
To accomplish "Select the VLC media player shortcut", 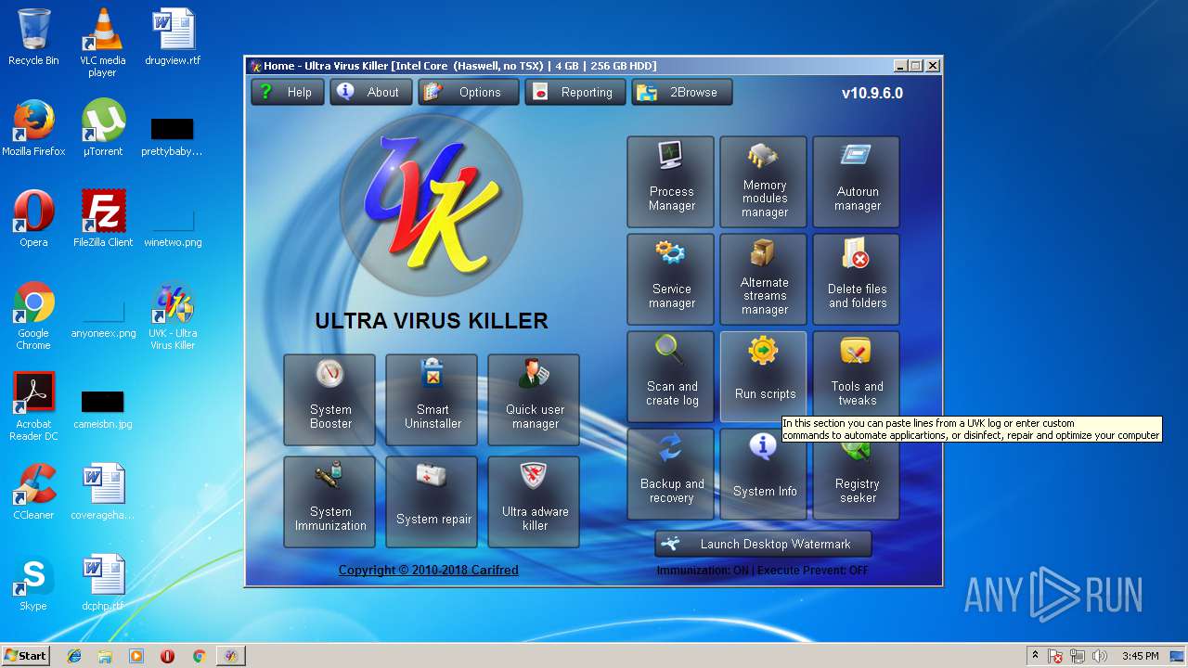I will coord(102,43).
